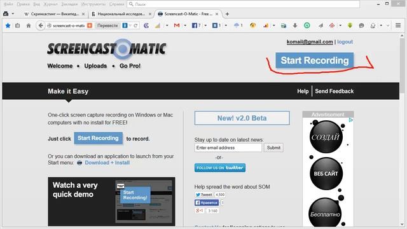Open dropdown arrow next to printer icon

point(13,14)
